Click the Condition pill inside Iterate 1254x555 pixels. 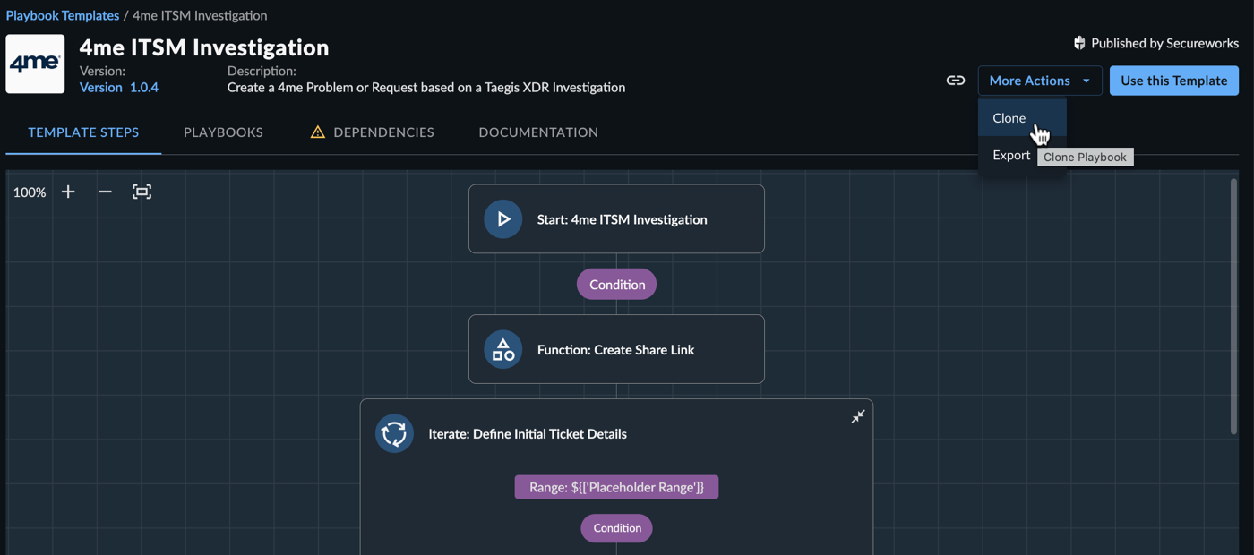pos(616,528)
